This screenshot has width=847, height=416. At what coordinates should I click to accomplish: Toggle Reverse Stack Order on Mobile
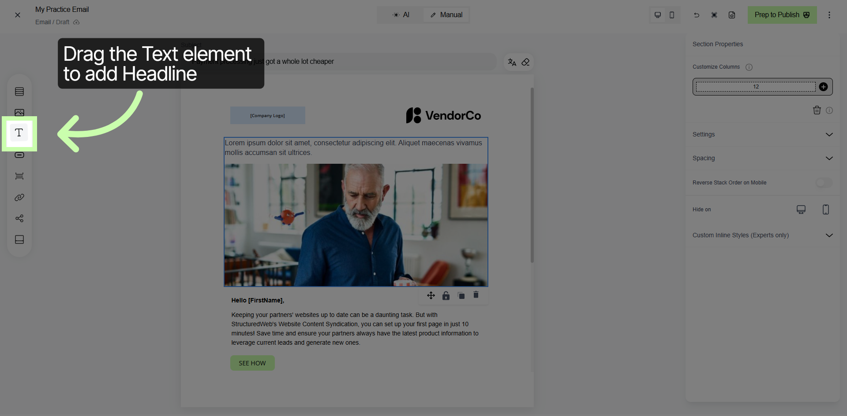coord(824,183)
